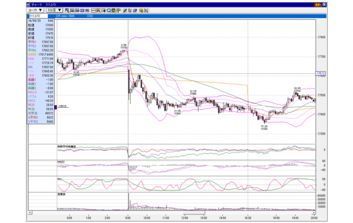
Task: Toggle the 連動 link button in title bar
Action: coord(318,5)
